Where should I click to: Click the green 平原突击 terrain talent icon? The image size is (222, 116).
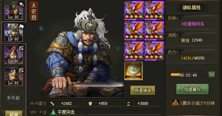[53, 112]
